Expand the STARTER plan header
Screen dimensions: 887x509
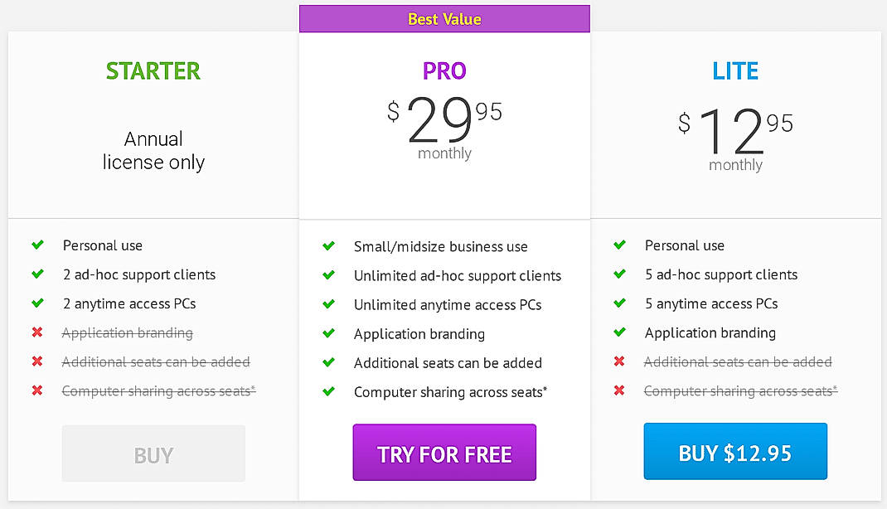[153, 70]
